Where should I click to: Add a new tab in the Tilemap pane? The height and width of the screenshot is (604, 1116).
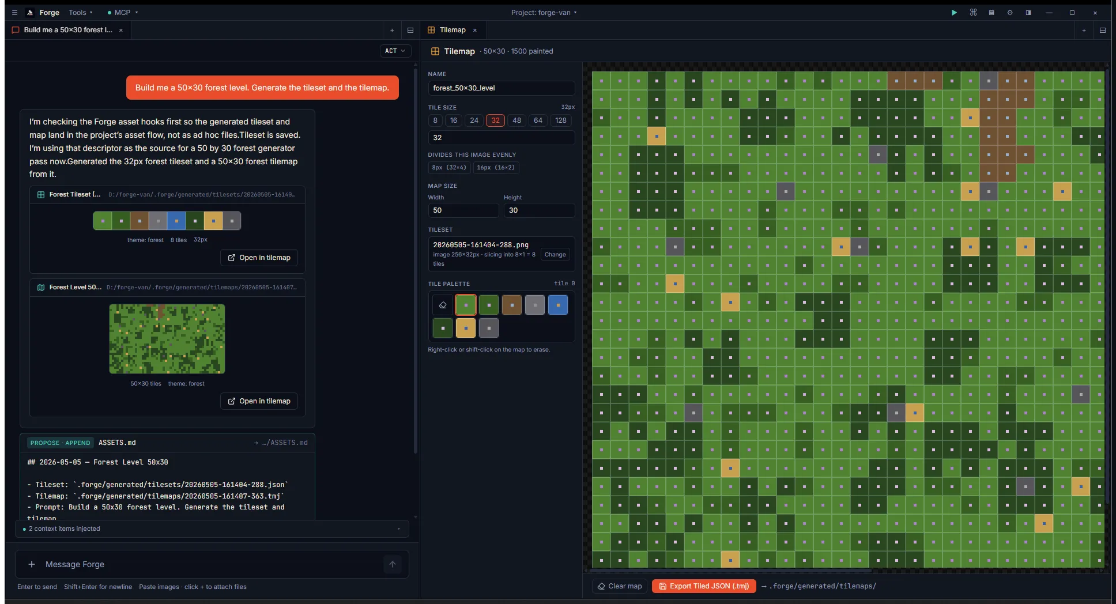1084,30
